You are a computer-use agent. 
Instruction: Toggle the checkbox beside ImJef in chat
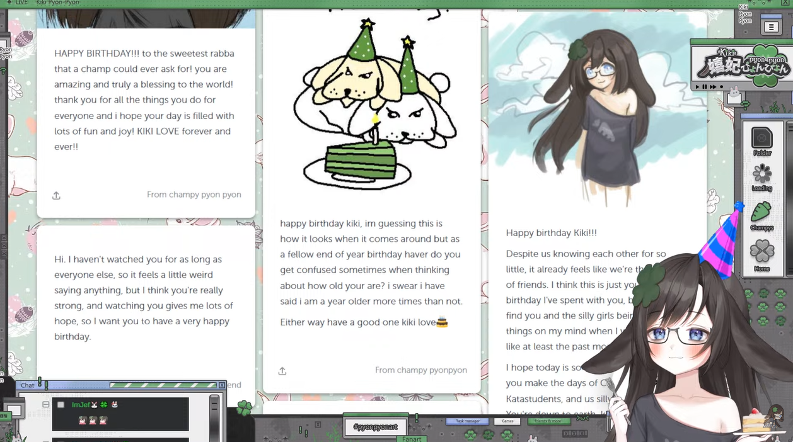pos(61,405)
